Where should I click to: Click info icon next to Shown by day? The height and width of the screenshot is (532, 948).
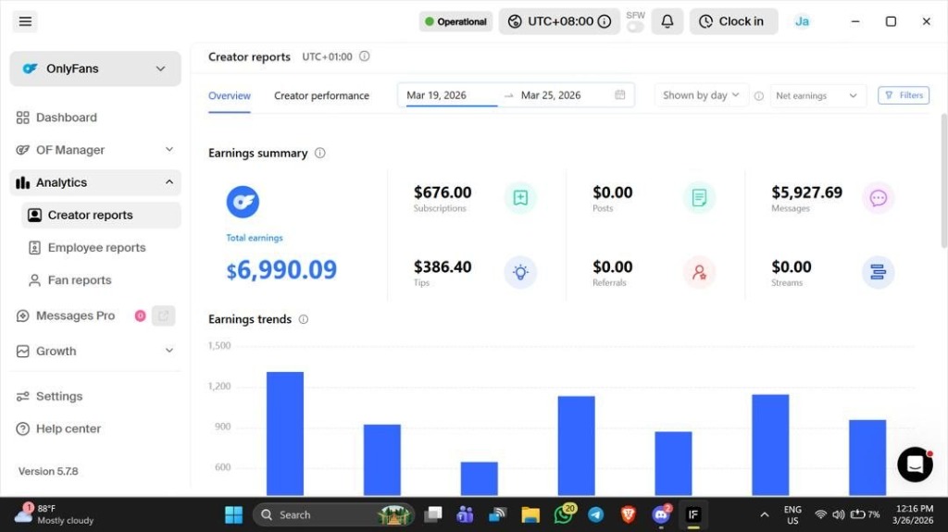759,95
